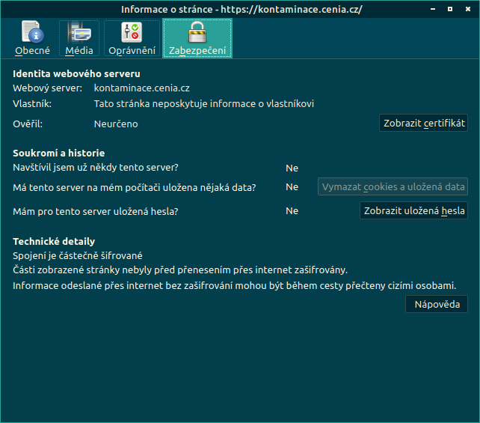Image resolution: width=480 pixels, height=423 pixels.
Task: Select the Zabezpečení tab label
Action: [197, 51]
